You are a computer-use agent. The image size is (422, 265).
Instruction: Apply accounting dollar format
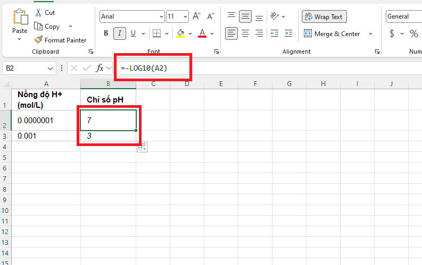click(392, 33)
